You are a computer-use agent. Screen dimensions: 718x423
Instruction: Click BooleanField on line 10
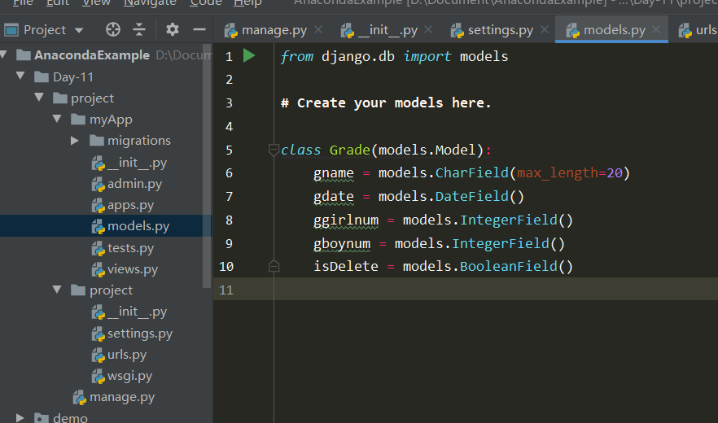(508, 266)
